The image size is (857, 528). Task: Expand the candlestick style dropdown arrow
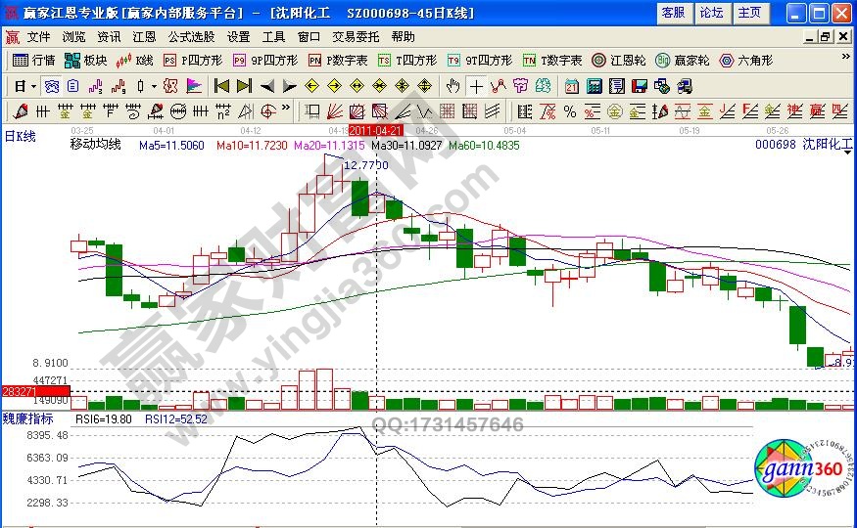[x=154, y=85]
